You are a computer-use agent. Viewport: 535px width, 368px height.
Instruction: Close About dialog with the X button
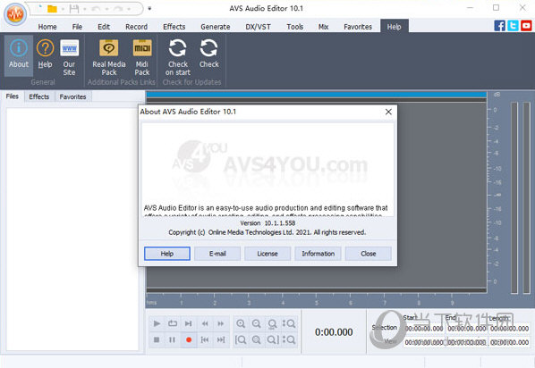(388, 112)
